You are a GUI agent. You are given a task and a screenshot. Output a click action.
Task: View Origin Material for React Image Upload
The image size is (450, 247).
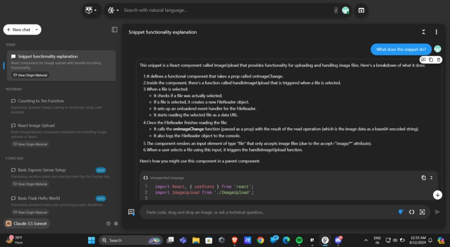click(x=30, y=144)
